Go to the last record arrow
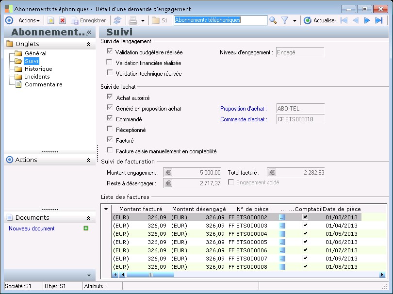The height and width of the screenshot is (294, 393). [x=378, y=20]
